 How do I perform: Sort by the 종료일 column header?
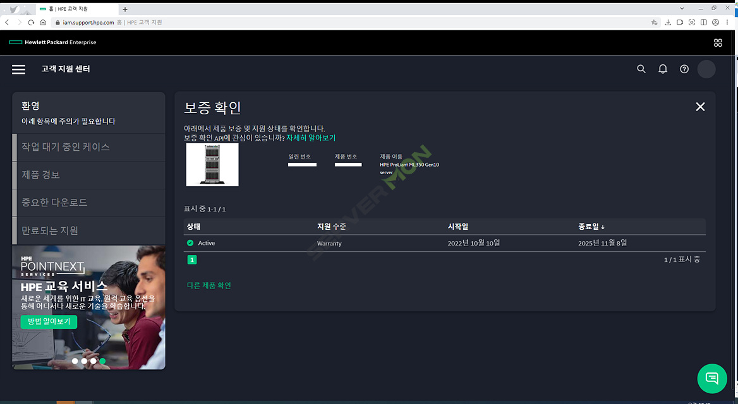(x=591, y=227)
